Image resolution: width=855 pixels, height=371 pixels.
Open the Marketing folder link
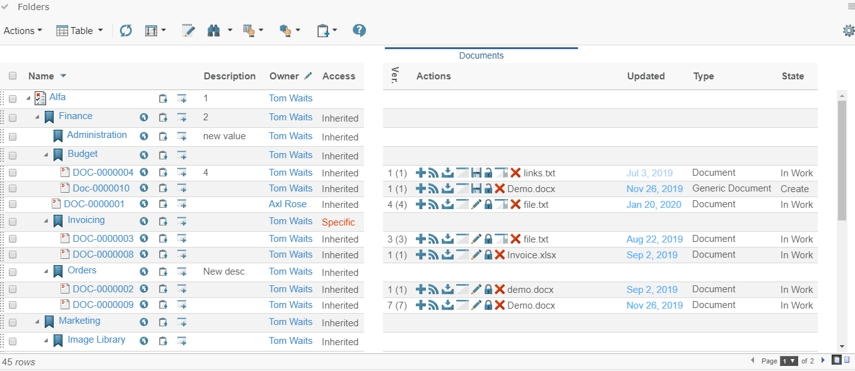pyautogui.click(x=80, y=321)
